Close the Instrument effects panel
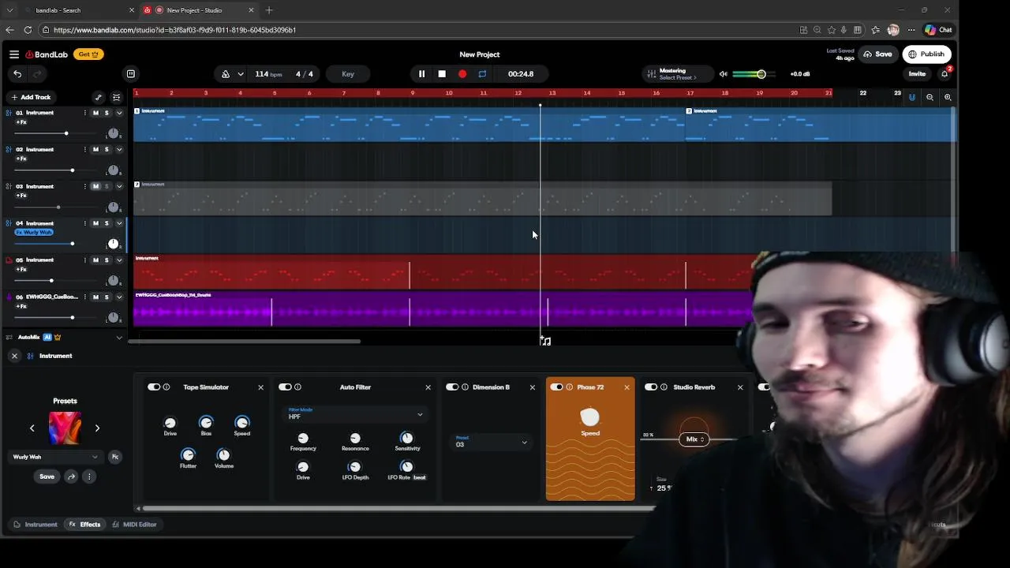 [x=14, y=356]
